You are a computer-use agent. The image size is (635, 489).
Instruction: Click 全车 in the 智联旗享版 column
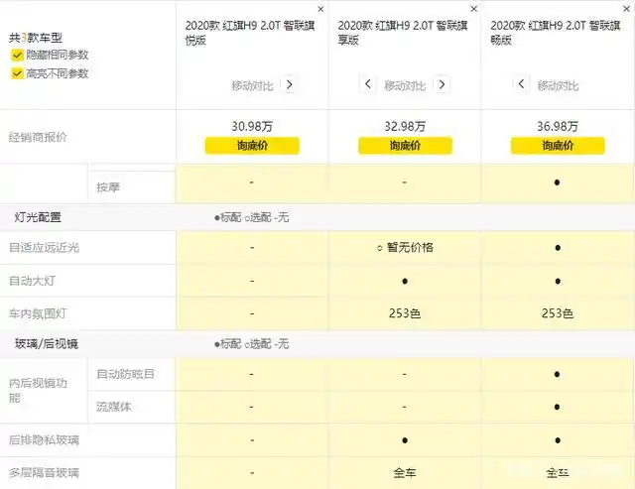(x=405, y=472)
